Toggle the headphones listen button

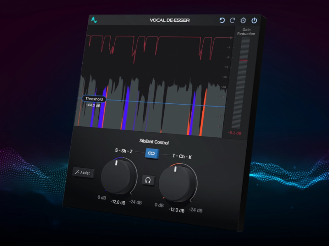pyautogui.click(x=148, y=180)
